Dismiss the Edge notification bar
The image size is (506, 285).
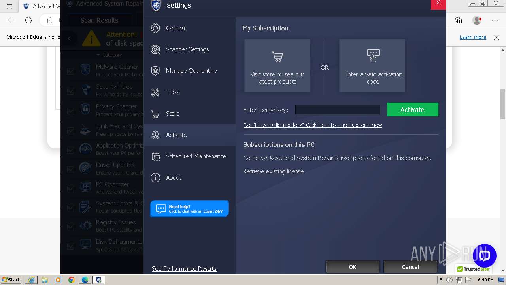497,37
